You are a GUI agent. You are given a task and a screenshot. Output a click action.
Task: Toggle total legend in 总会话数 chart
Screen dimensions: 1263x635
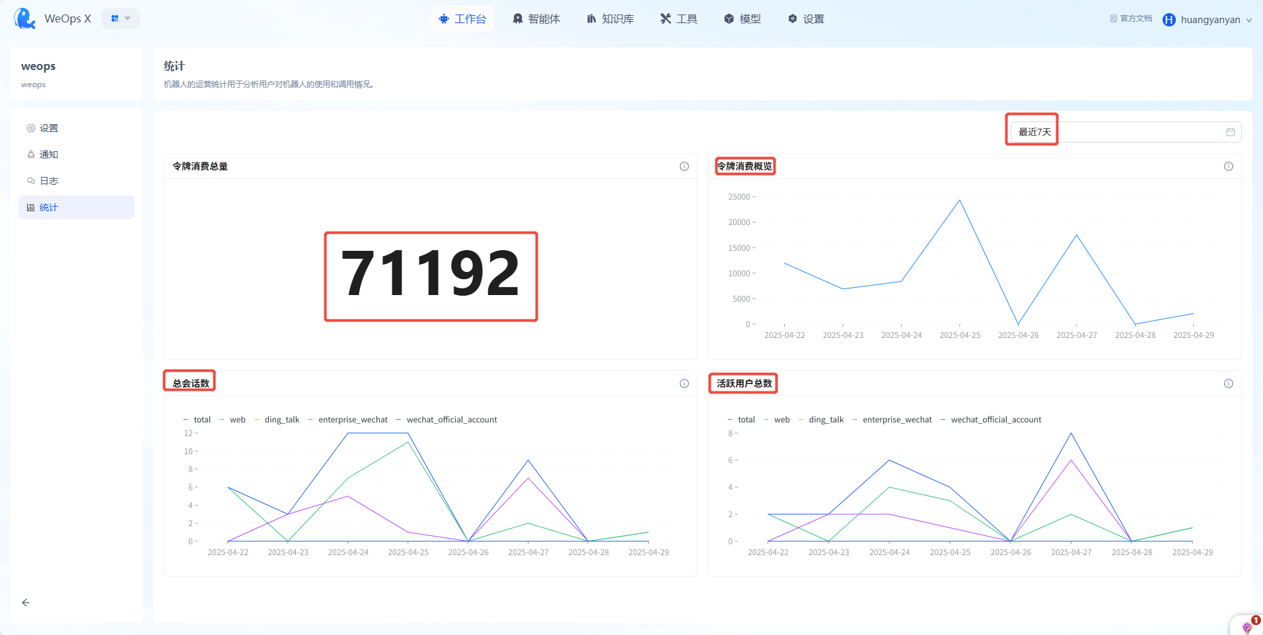click(197, 420)
